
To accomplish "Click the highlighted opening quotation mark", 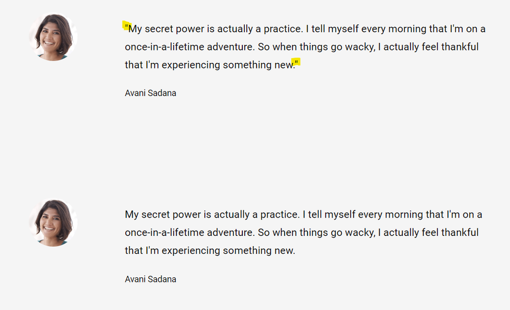I will coord(126,27).
